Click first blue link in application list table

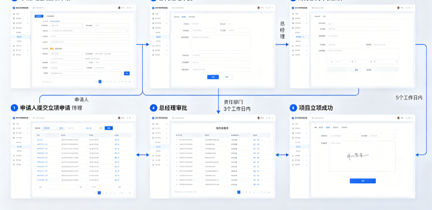coord(40,140)
